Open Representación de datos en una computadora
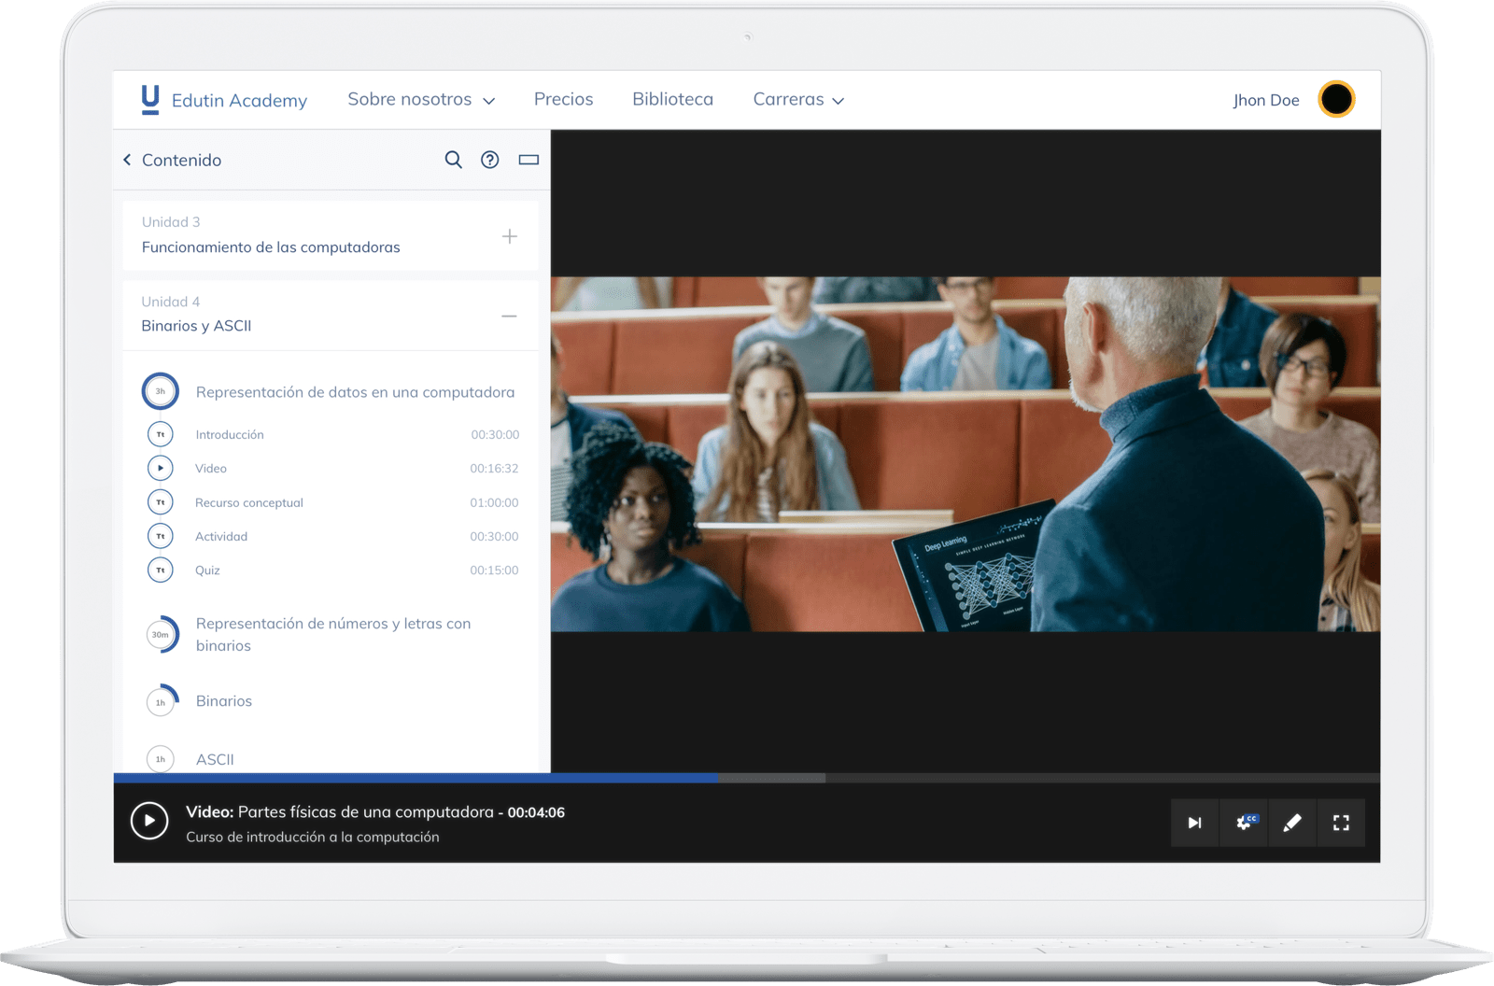The image size is (1494, 986). click(355, 392)
